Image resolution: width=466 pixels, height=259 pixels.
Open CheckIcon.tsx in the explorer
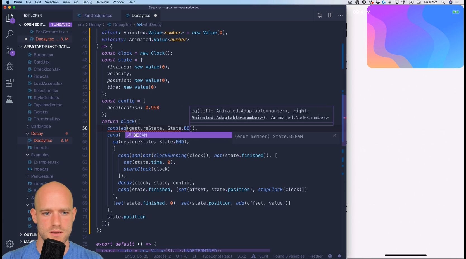tap(47, 69)
